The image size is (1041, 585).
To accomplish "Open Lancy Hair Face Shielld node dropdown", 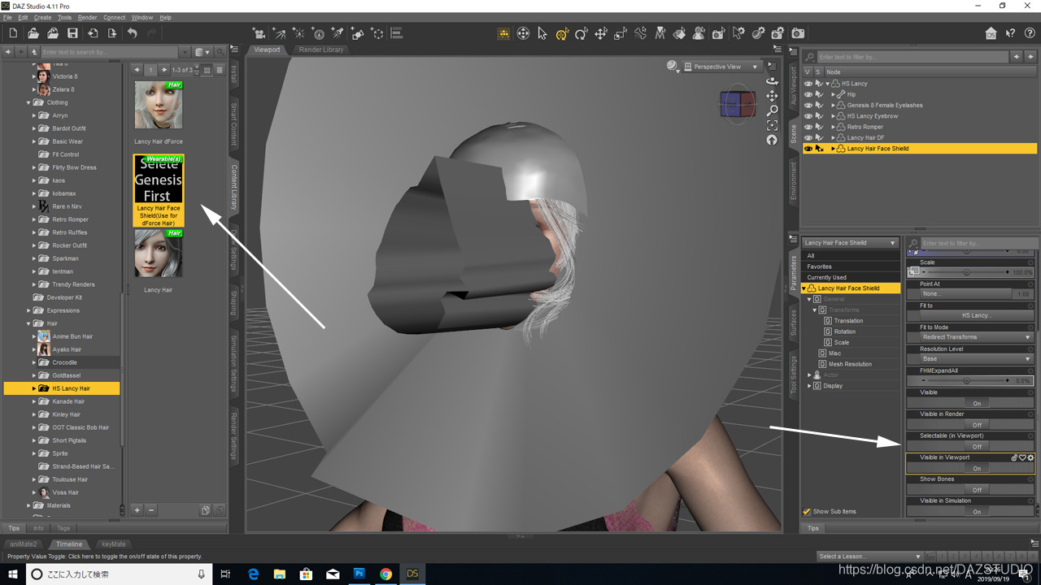I will tap(850, 243).
